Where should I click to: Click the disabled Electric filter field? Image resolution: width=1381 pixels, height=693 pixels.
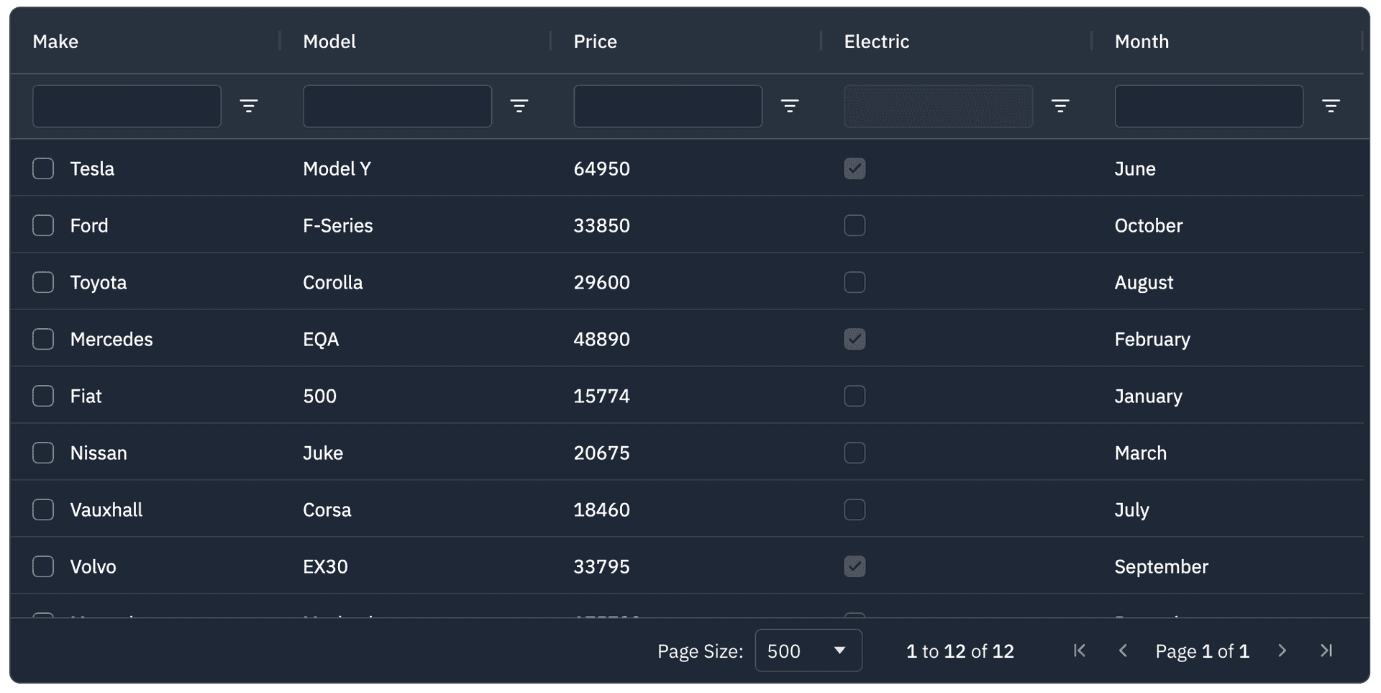click(938, 107)
